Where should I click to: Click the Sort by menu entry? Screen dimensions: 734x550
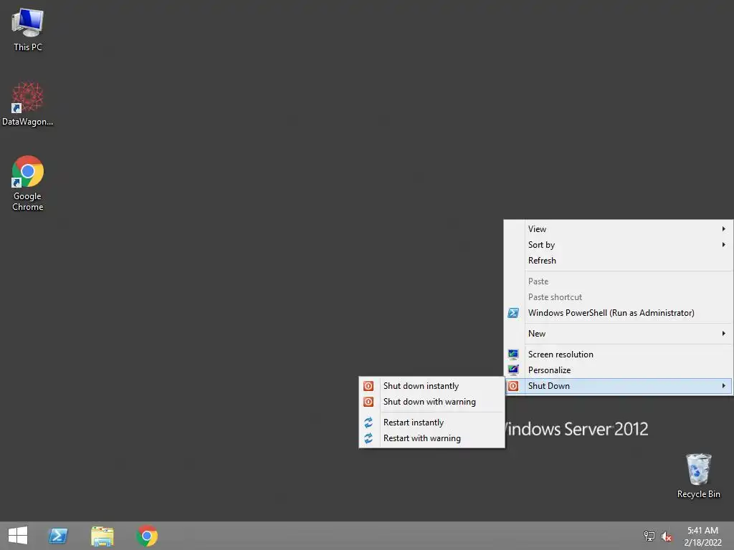point(618,245)
